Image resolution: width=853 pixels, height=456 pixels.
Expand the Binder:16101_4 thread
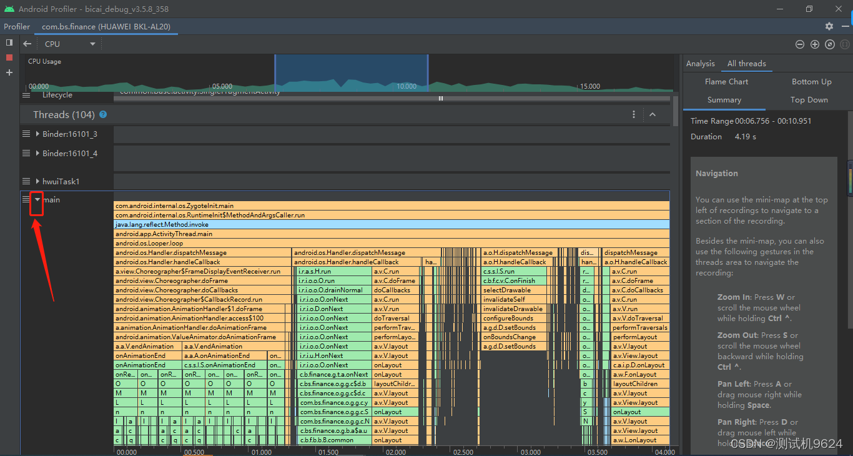coord(37,153)
